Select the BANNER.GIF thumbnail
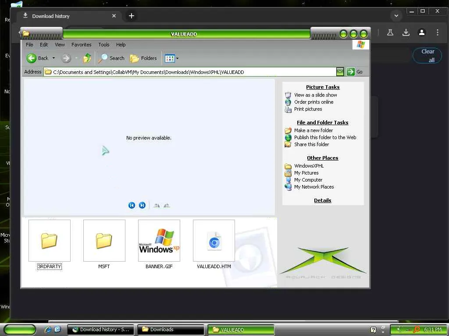The width and height of the screenshot is (449, 336). coord(159,241)
